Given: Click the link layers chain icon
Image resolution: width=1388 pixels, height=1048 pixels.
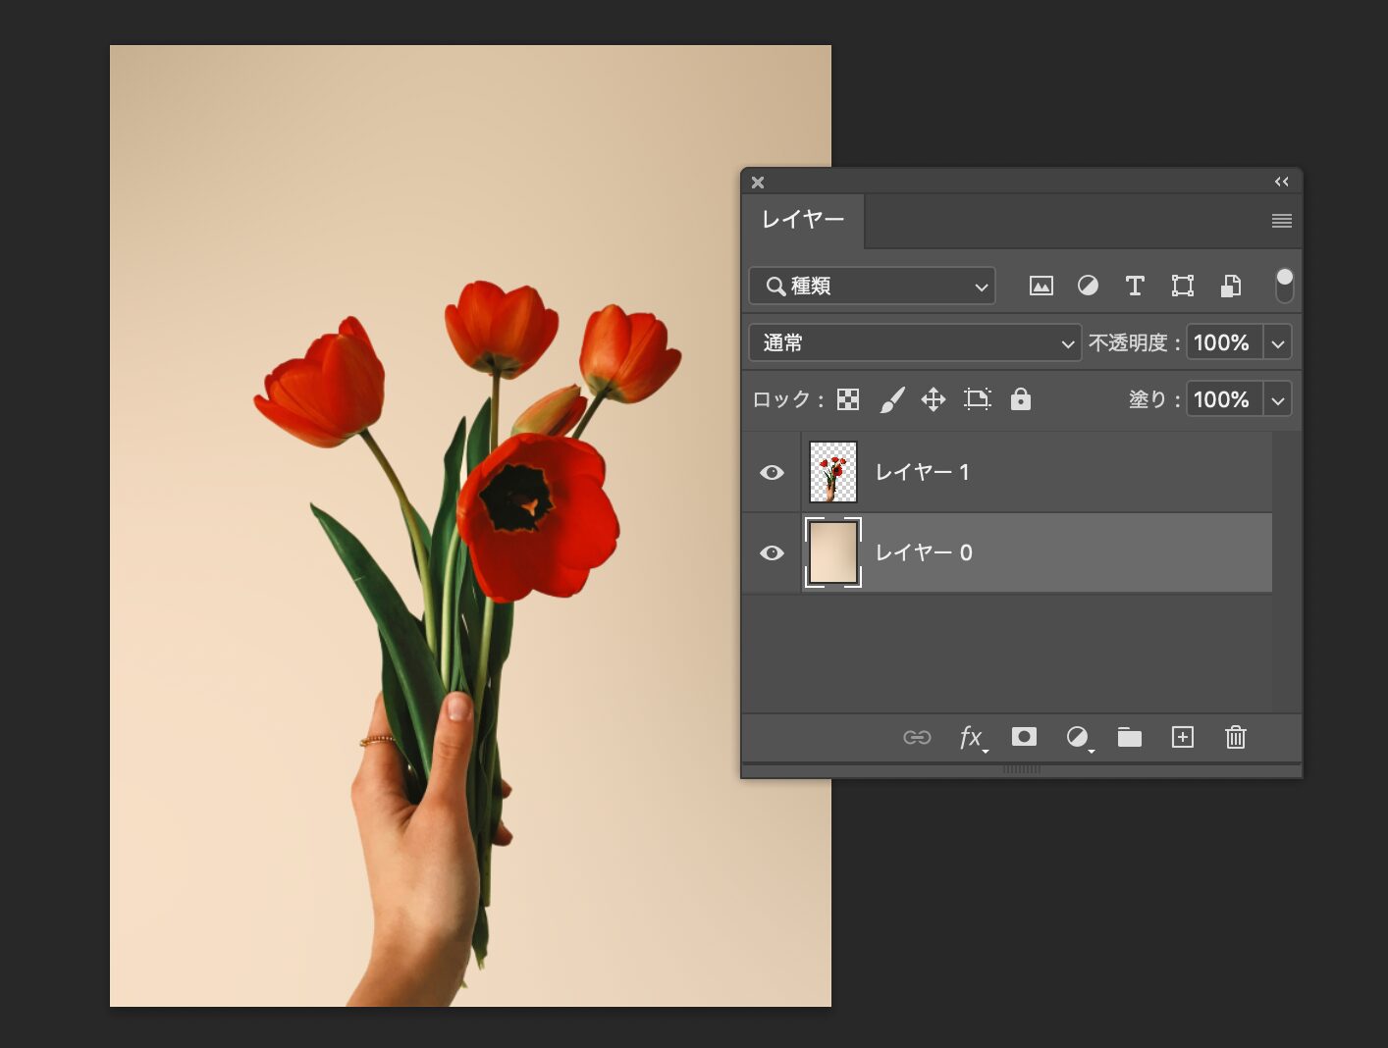Looking at the screenshot, I should [917, 737].
